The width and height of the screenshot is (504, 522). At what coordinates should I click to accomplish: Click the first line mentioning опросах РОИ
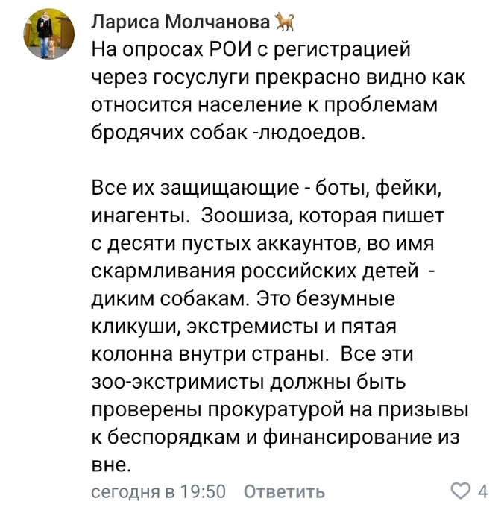tap(251, 50)
